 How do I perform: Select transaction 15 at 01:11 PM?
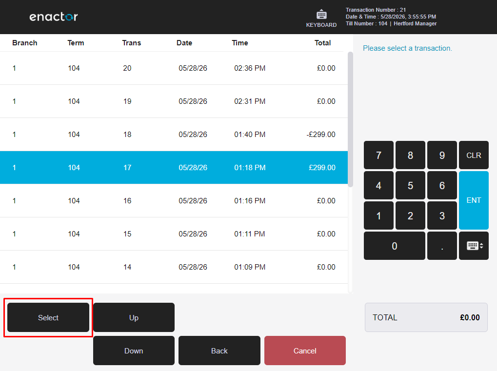pyautogui.click(x=174, y=234)
